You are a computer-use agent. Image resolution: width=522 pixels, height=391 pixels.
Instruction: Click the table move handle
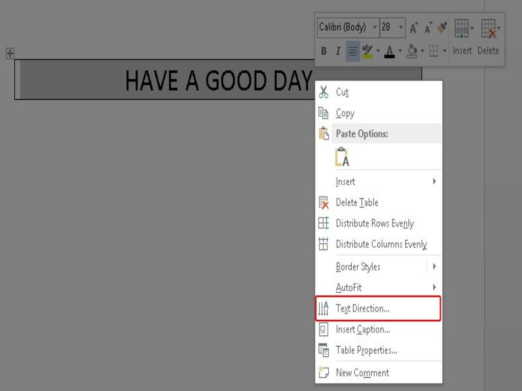10,53
